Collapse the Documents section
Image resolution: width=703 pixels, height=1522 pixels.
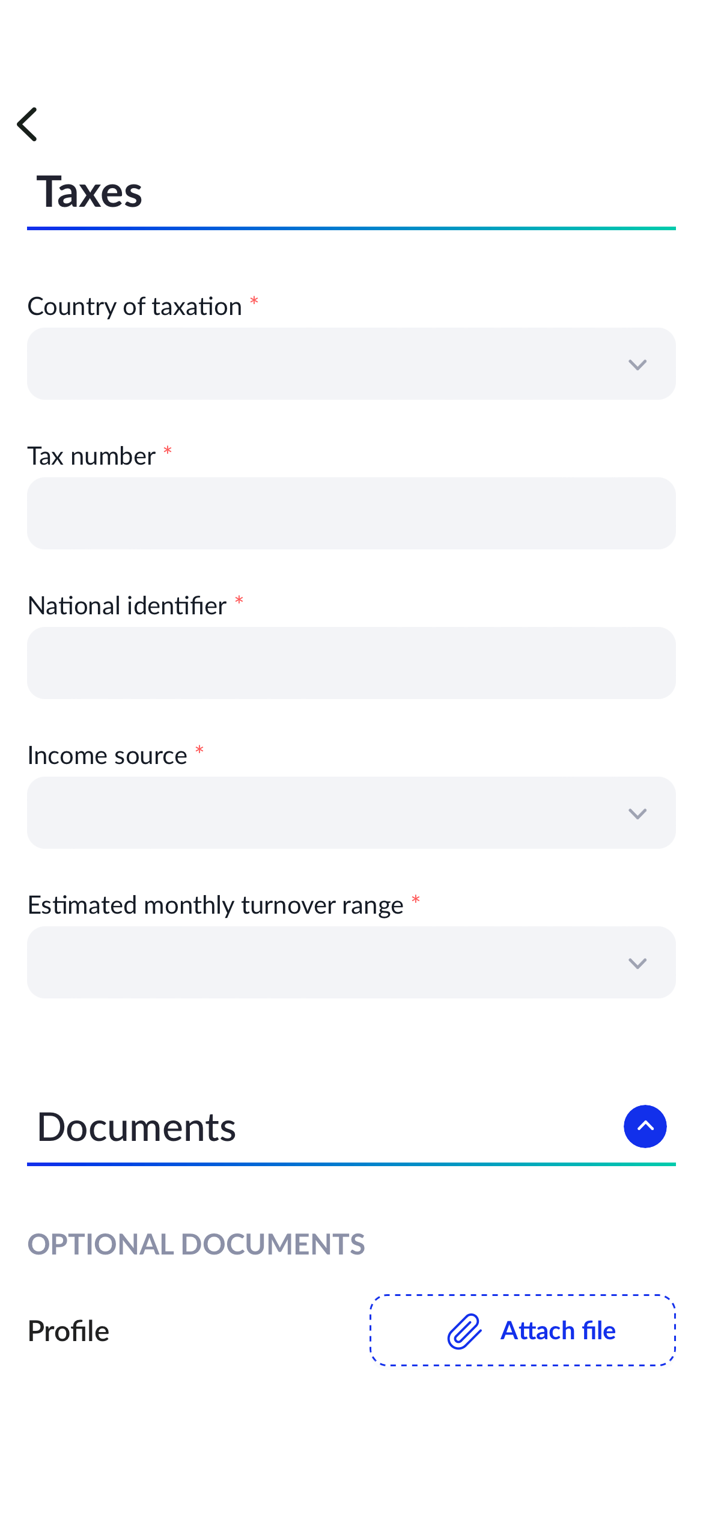pos(645,1126)
